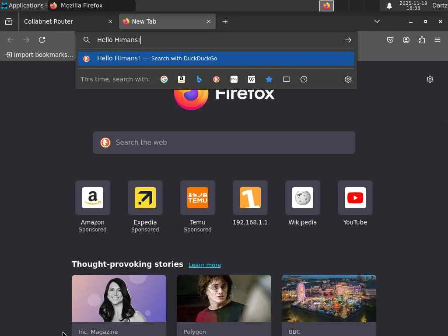448x336 pixels.
Task: Open the Applications menu
Action: pos(23,5)
